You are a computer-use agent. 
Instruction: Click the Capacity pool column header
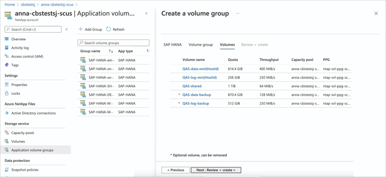(302, 60)
